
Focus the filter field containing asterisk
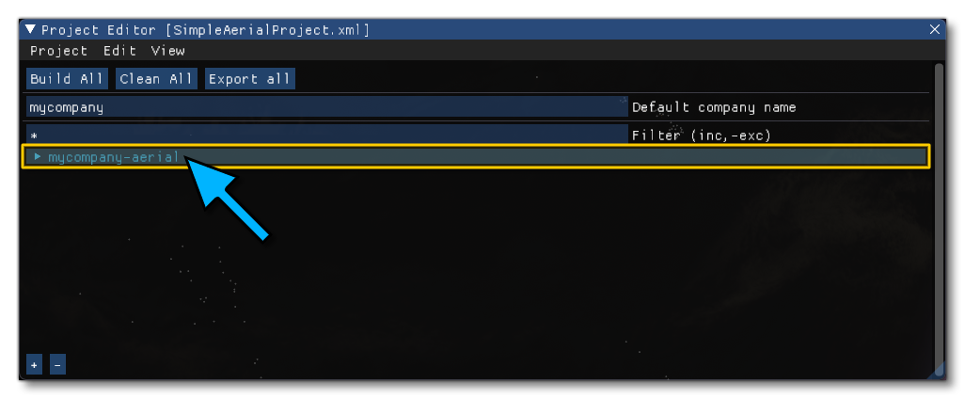[x=326, y=135]
